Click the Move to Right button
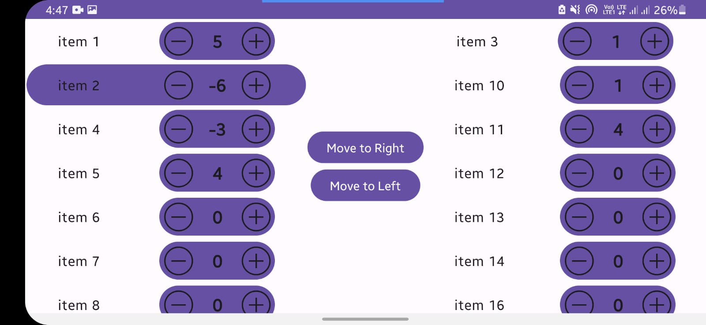 pyautogui.click(x=365, y=148)
